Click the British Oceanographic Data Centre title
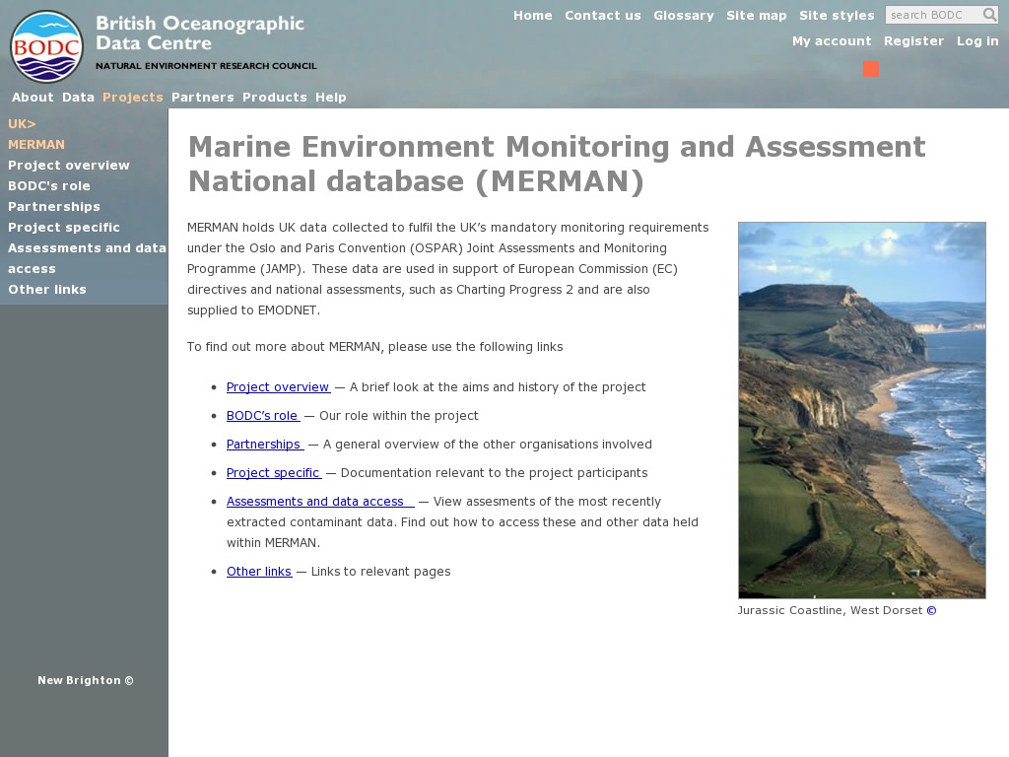Viewport: 1009px width, 757px height. (x=199, y=33)
